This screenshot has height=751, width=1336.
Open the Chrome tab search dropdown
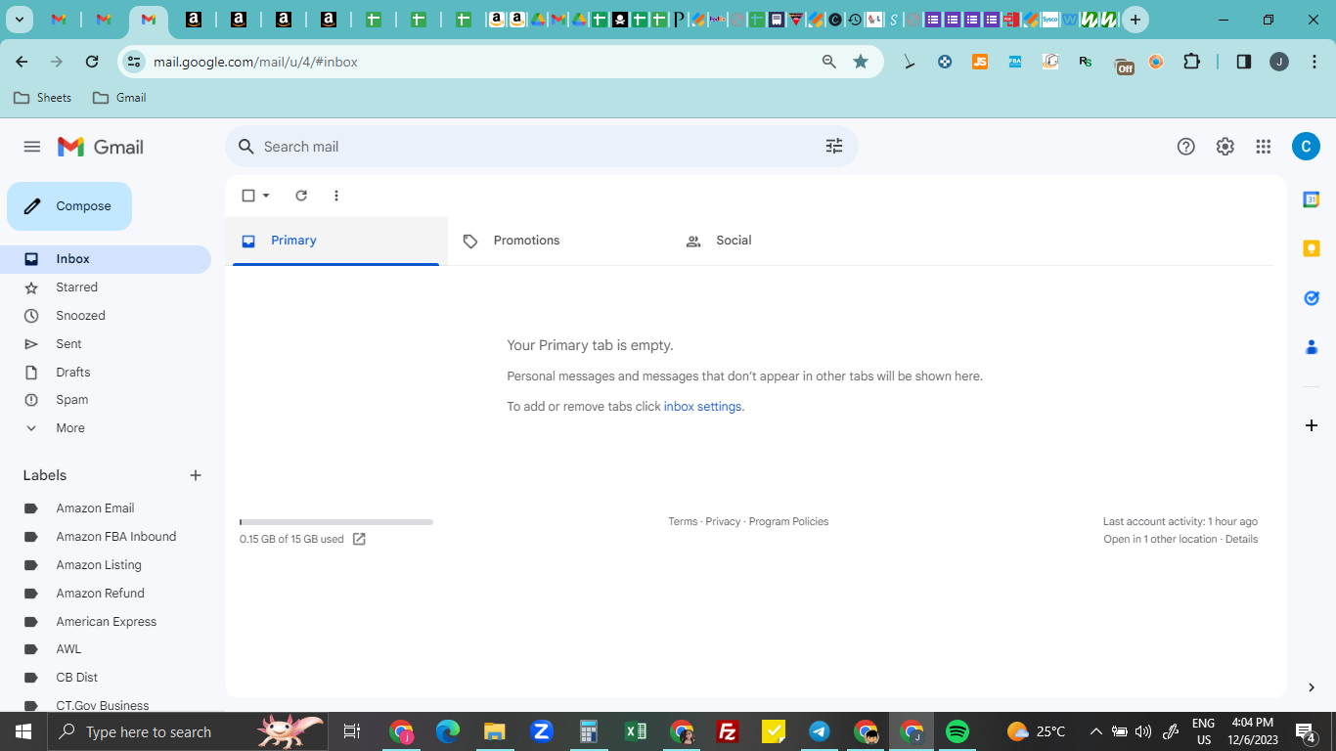tap(20, 20)
